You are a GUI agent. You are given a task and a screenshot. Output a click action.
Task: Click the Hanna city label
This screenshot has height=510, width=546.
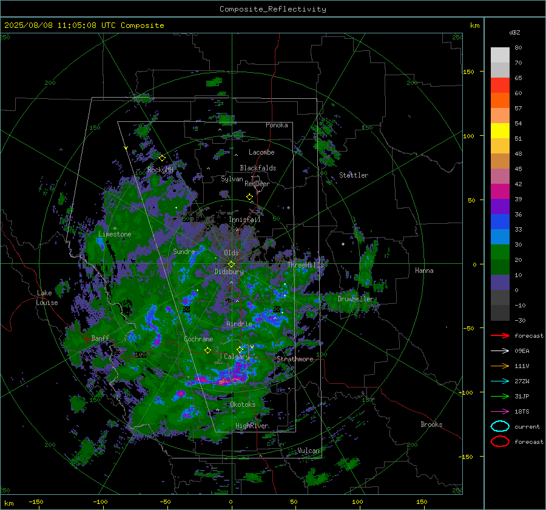coord(424,270)
